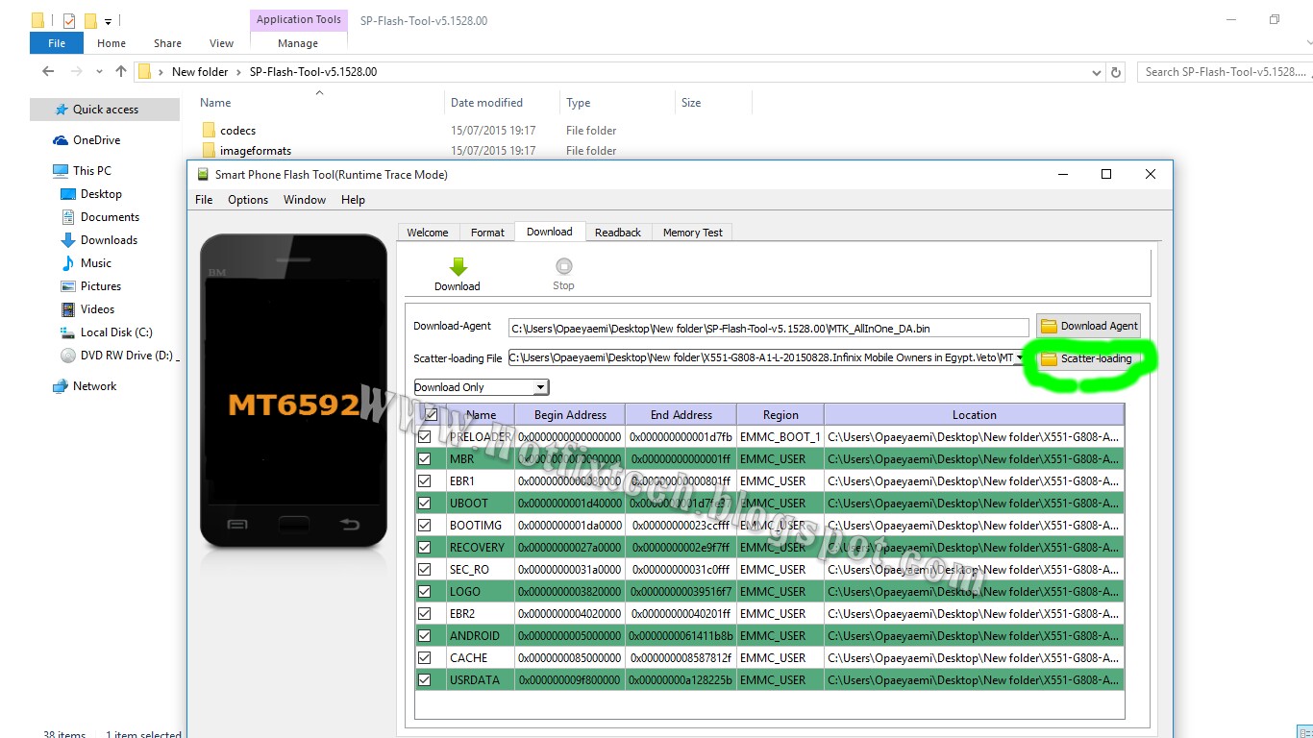Toggle the select-all checkbox in table header

(431, 415)
